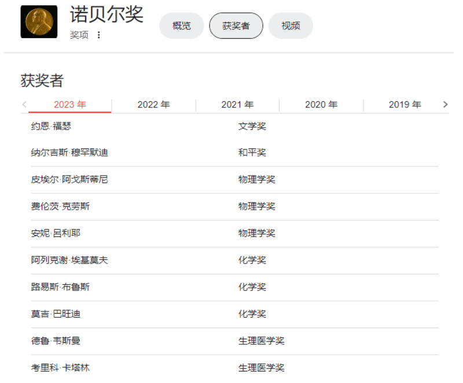Viewport: 463px width, 383px height.
Task: Open laureate 安妮·吕利耶
Action: coord(56,233)
